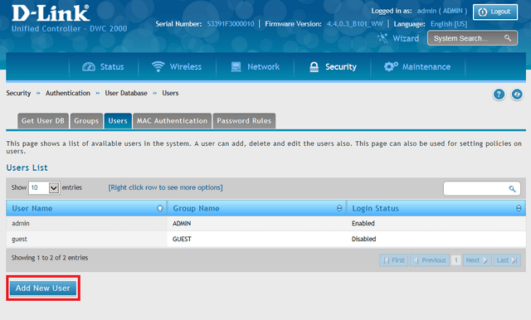Click Security in the breadcrumb
This screenshot has height=320, width=531.
coord(18,93)
